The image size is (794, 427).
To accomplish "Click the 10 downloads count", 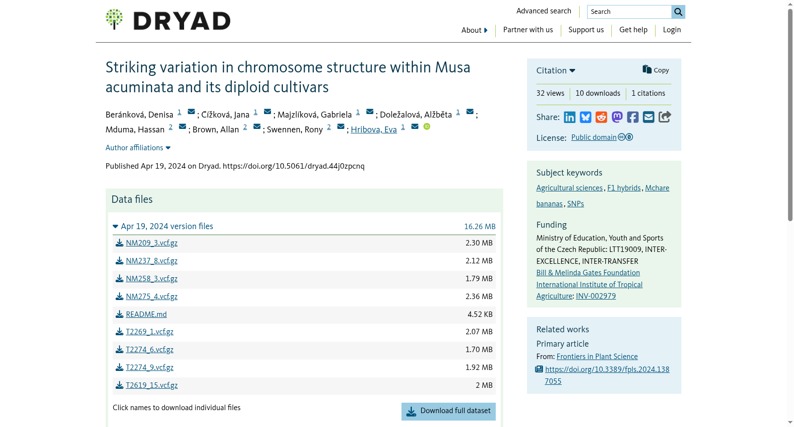I will click(598, 93).
